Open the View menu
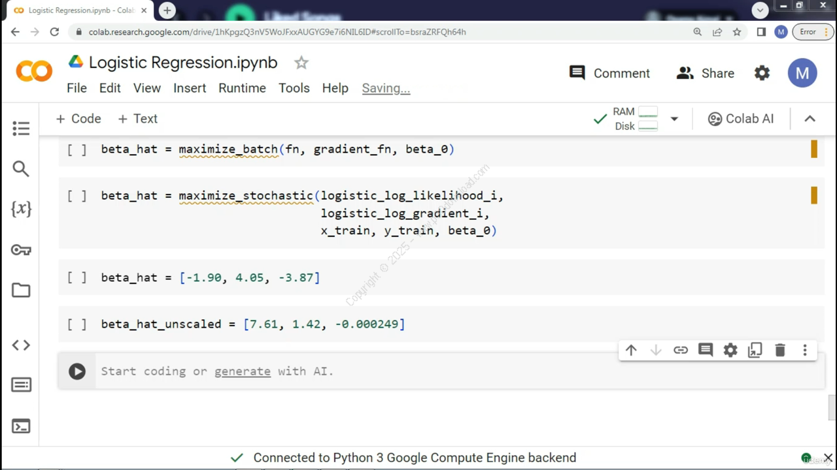Image resolution: width=837 pixels, height=470 pixels. 147,88
